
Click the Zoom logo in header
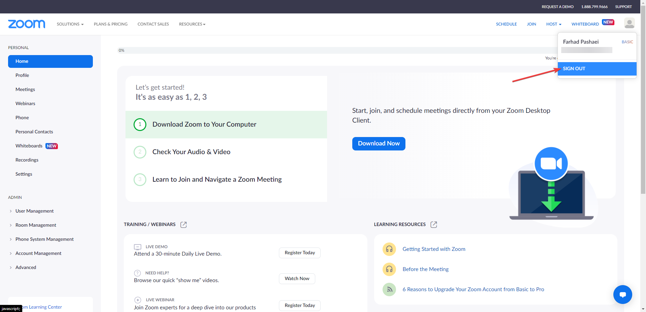point(27,24)
